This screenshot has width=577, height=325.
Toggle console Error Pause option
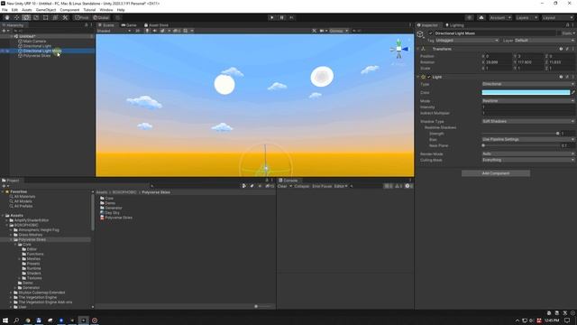tap(322, 187)
